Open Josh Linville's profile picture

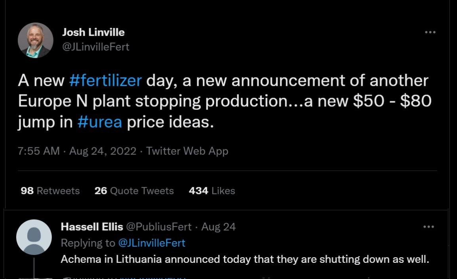[36, 40]
